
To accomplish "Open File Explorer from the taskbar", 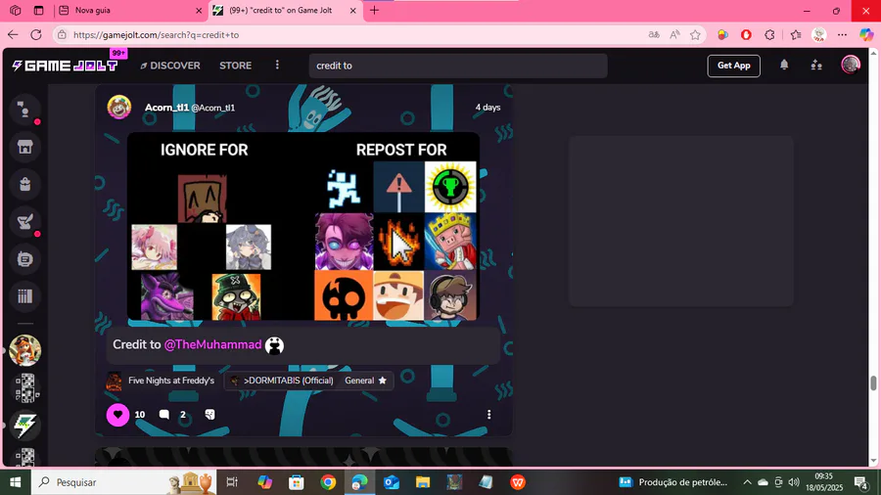I will pyautogui.click(x=423, y=482).
